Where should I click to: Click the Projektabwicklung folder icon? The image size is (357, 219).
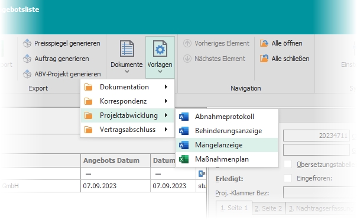(88, 116)
